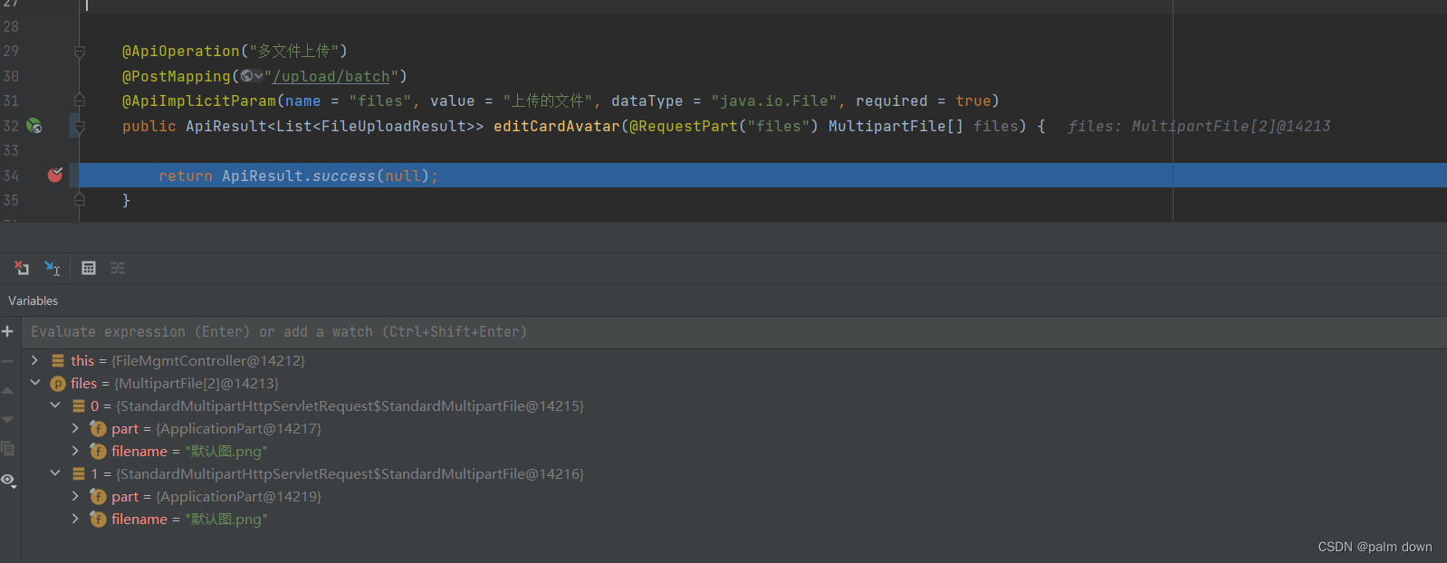Viewport: 1447px width, 563px height.
Task: Click the Spring endpoint gutter icon on line 32
Action: pyautogui.click(x=34, y=126)
